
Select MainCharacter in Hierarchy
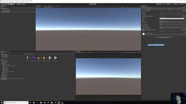click(6, 12)
